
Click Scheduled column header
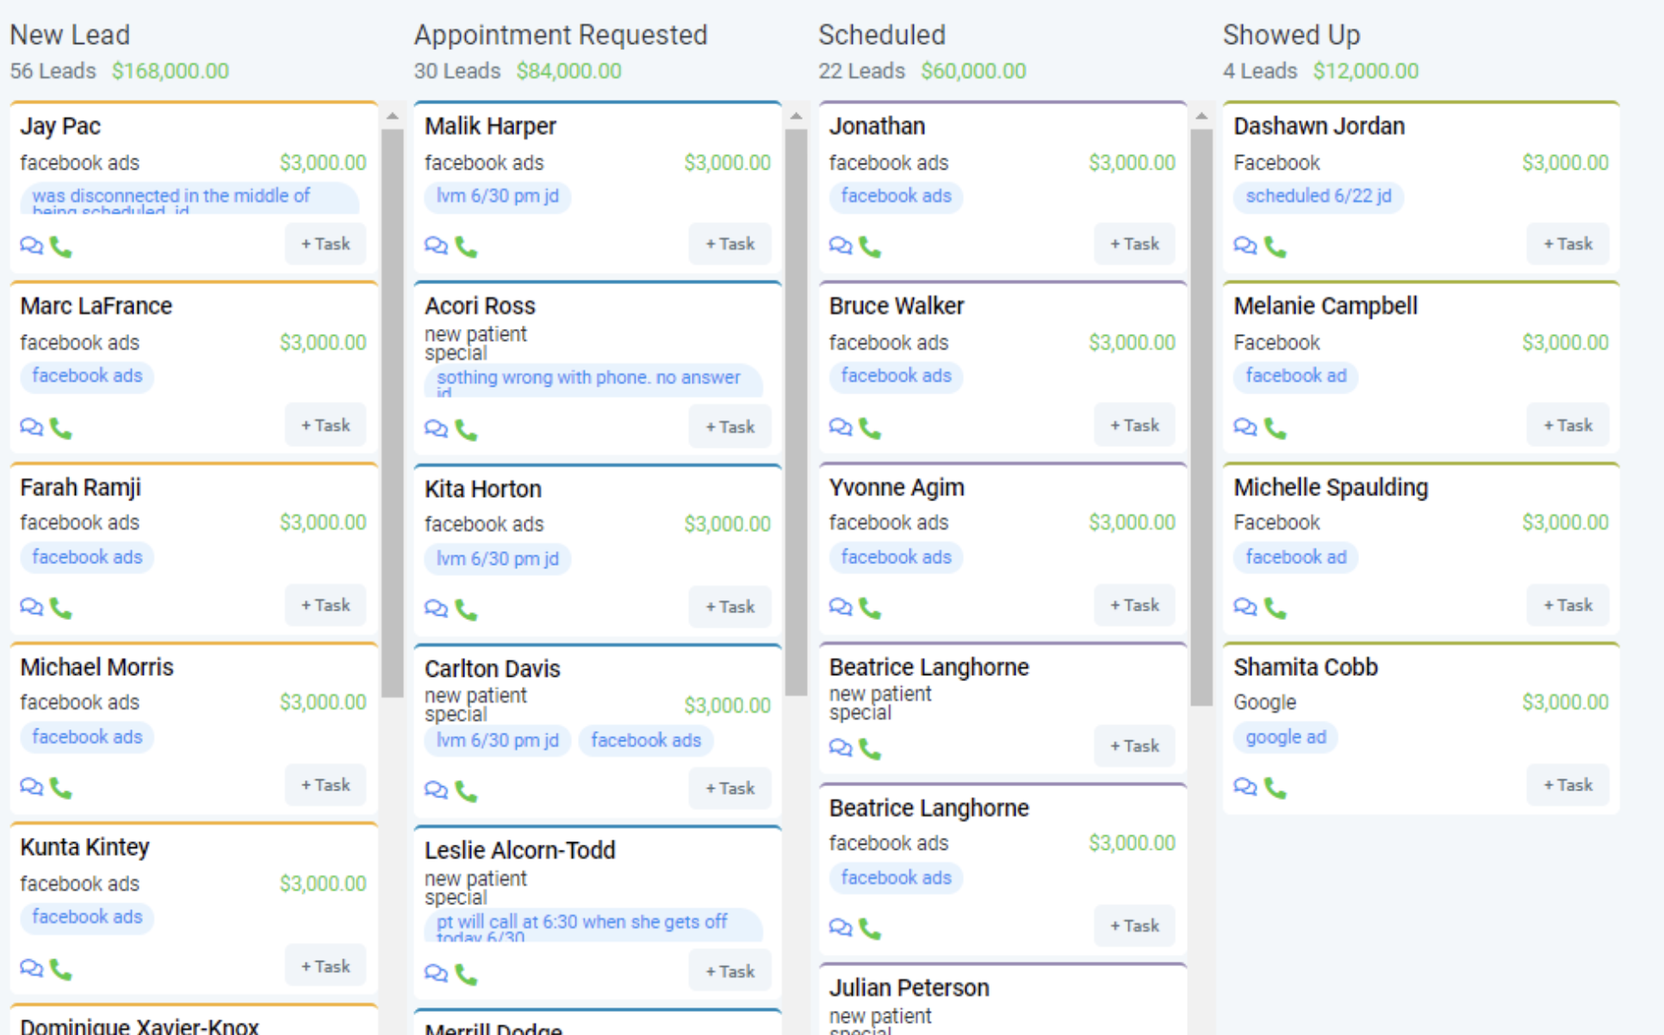click(882, 35)
